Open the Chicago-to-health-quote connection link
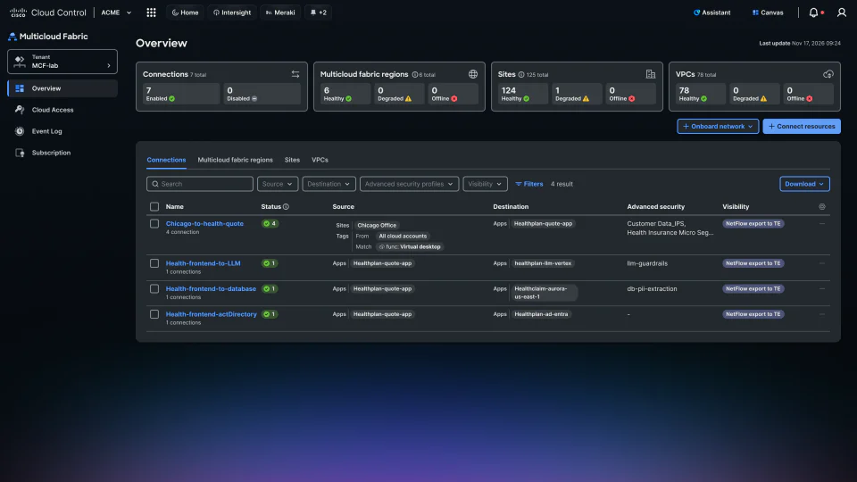 204,223
